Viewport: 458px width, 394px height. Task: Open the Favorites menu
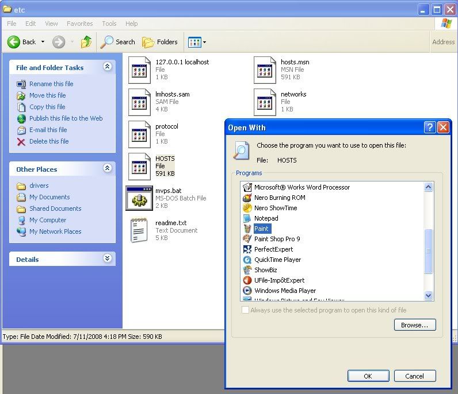(x=79, y=24)
